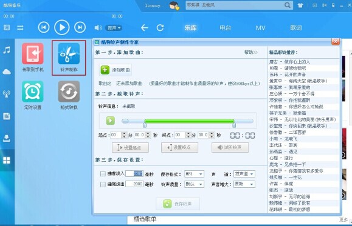Select 心瑶 - 逆行 ringtone

pos(304,158)
